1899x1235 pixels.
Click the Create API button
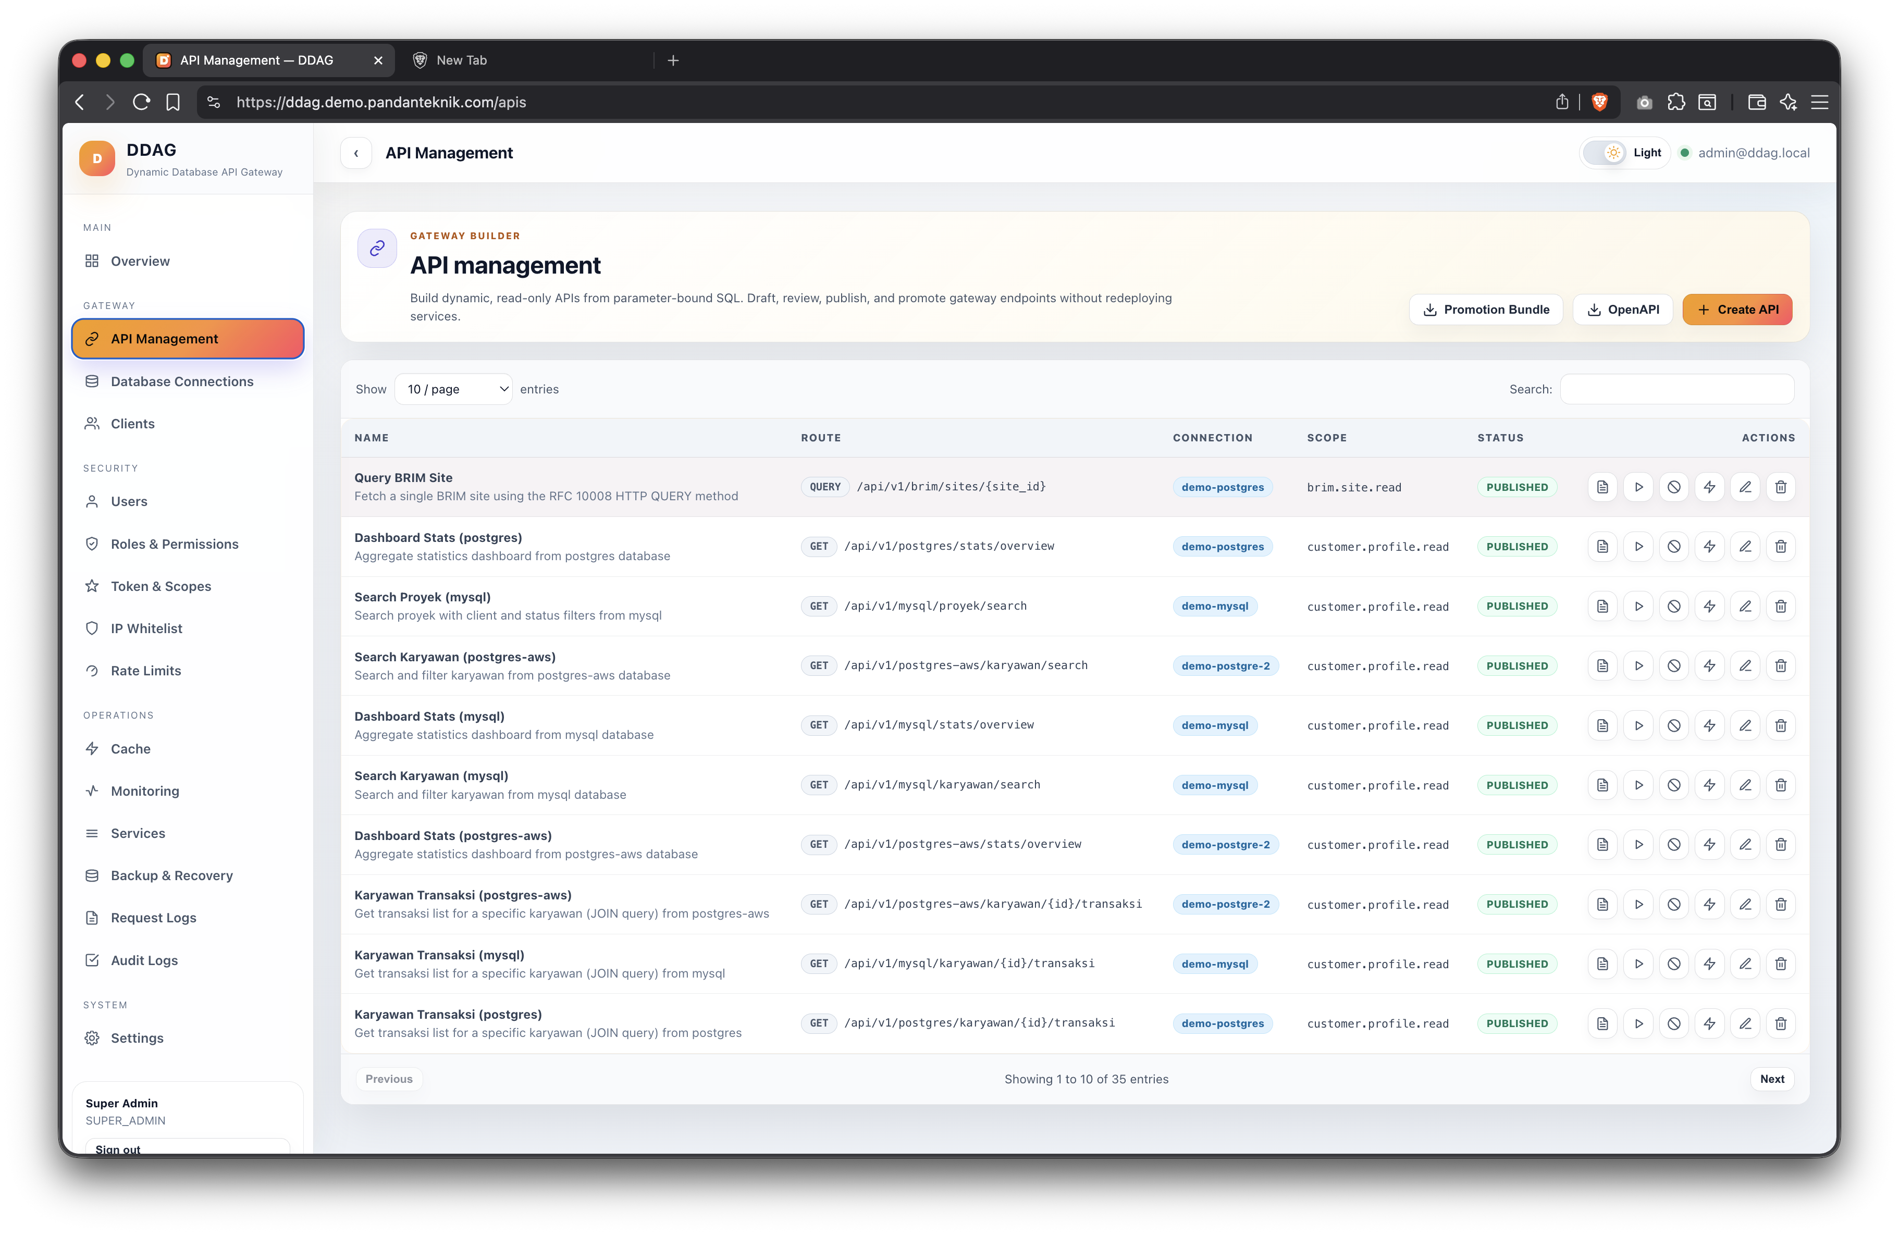point(1737,310)
